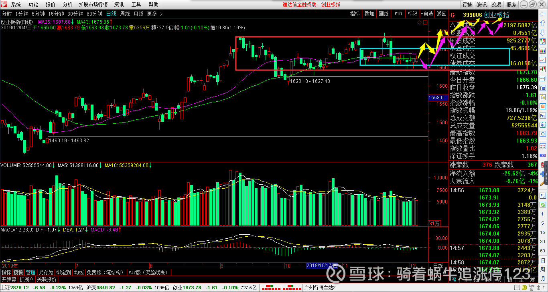Click the back arrow icon in the right sidebar
This screenshot has width=548, height=292.
pyautogui.click(x=543, y=14)
